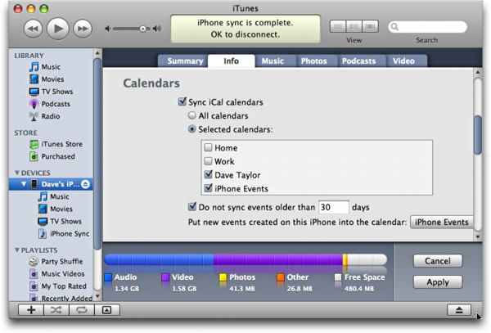Viewport: 491px width, 333px height.
Task: Open Movies in the Library
Action: 47,79
